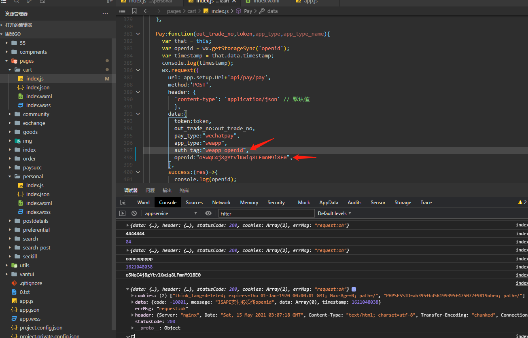Screen dimensions: 528x338
Task: Open the explorer more actions (...) menu
Action: click(105, 13)
